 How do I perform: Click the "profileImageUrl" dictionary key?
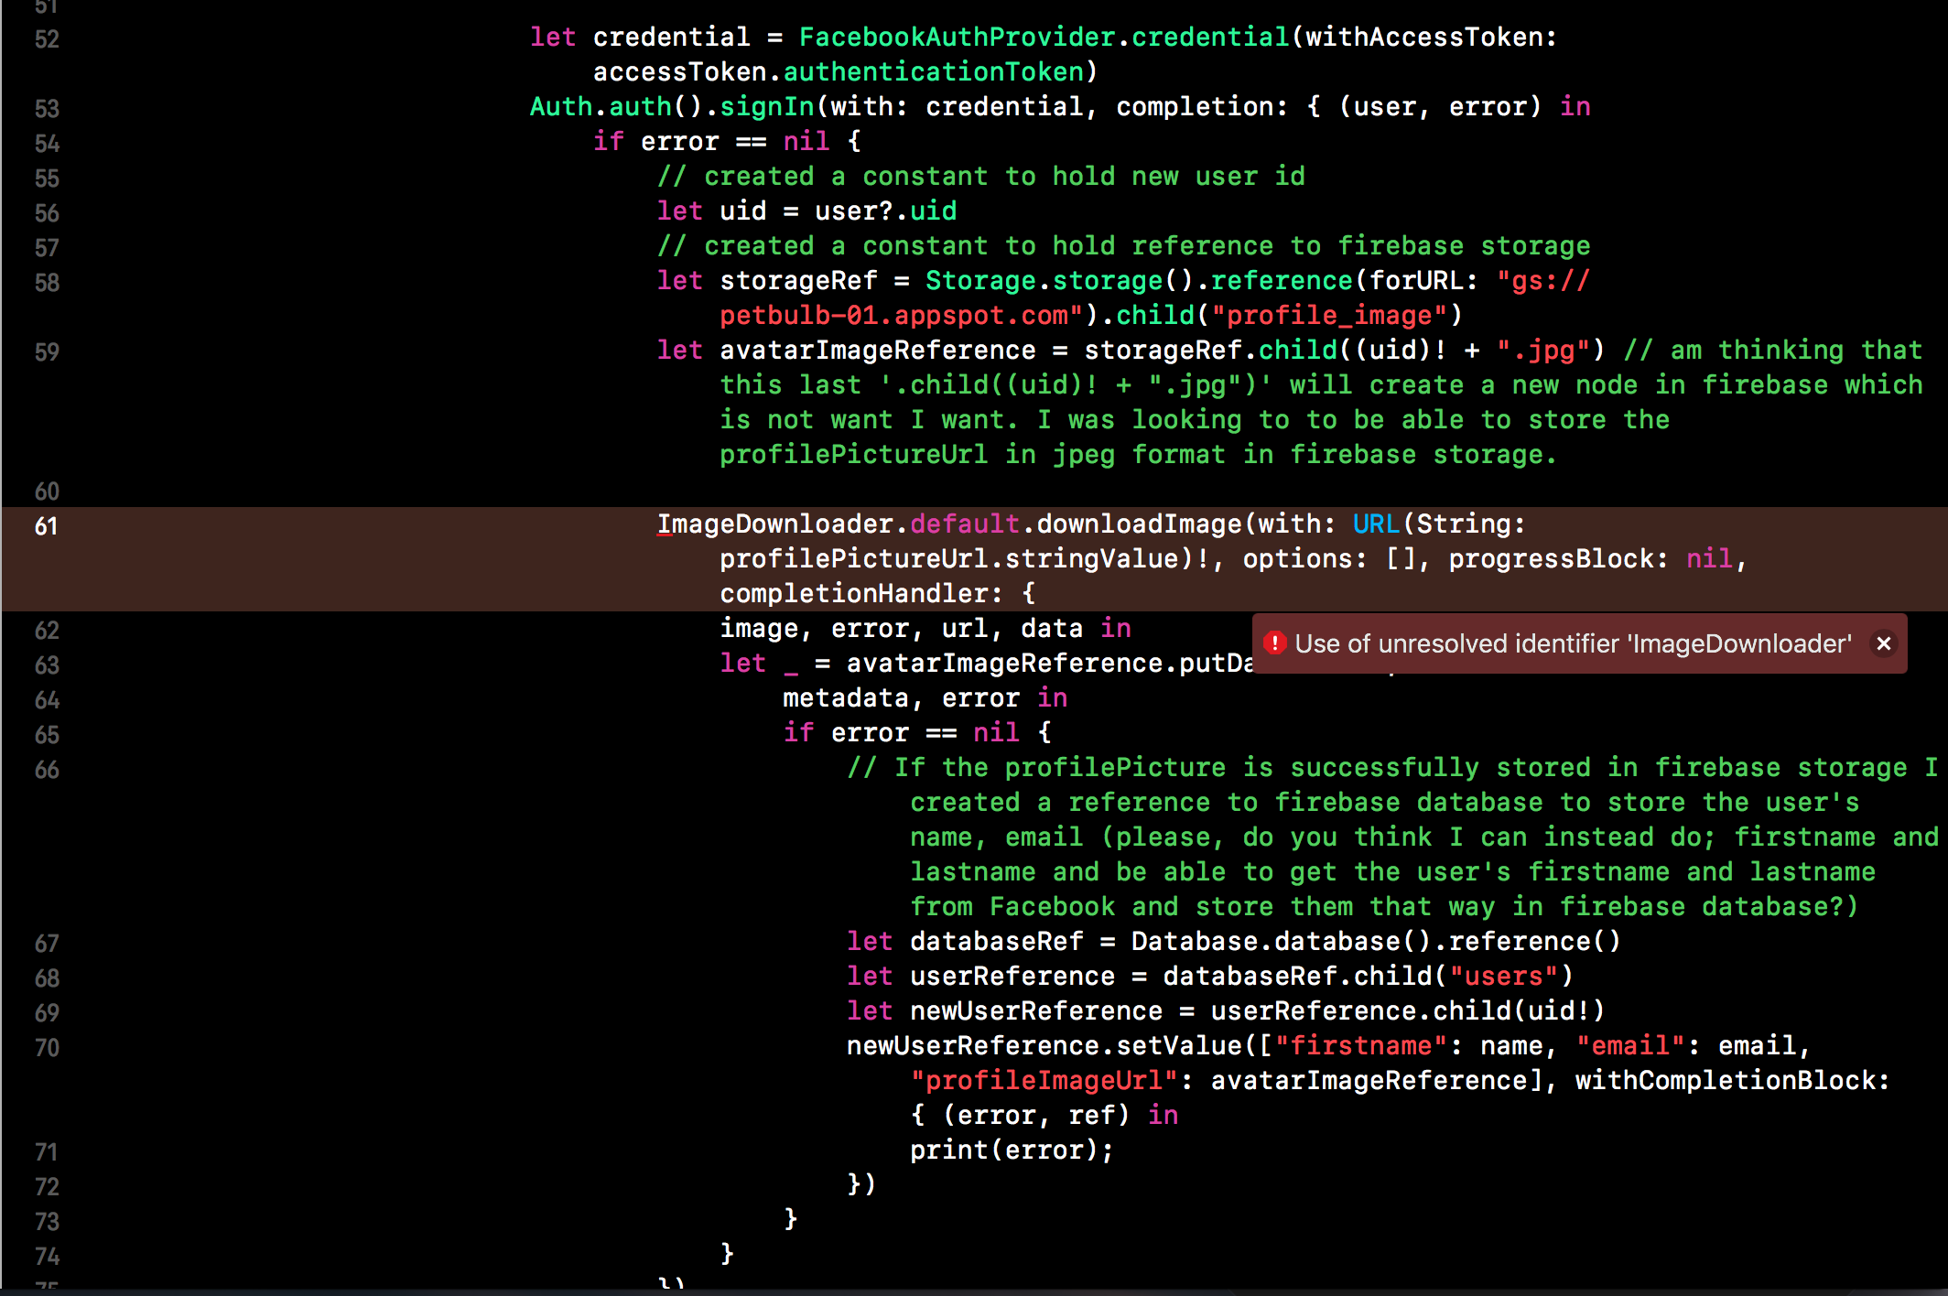(1044, 1080)
